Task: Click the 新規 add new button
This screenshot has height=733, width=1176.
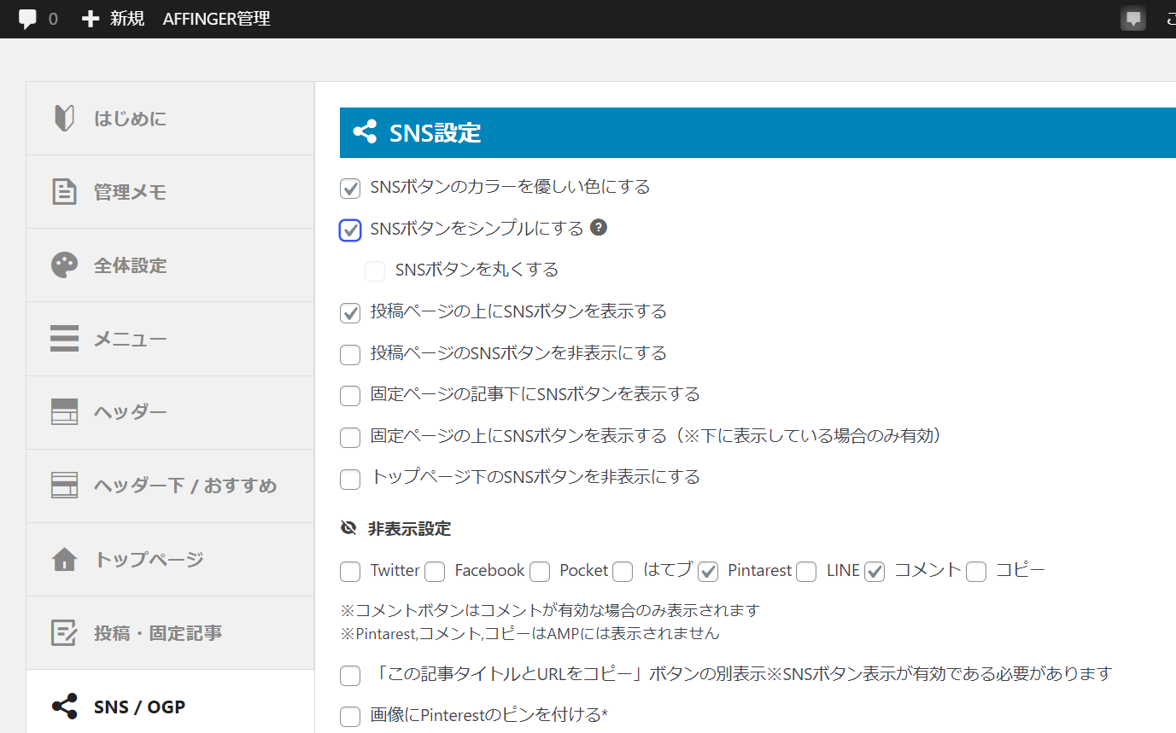Action: point(114,19)
